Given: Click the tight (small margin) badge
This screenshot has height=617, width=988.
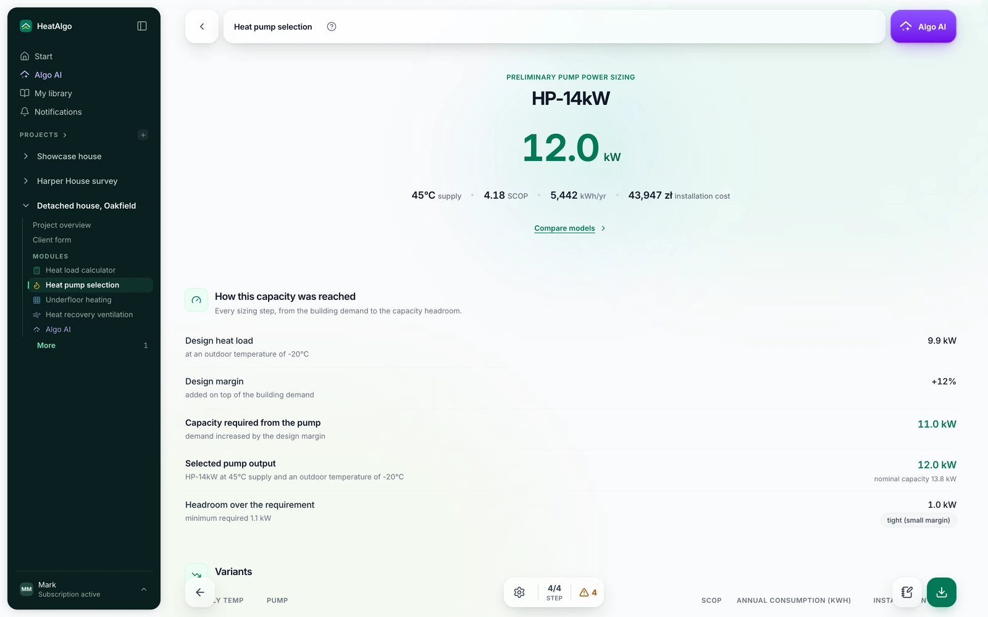Looking at the screenshot, I should click(918, 520).
